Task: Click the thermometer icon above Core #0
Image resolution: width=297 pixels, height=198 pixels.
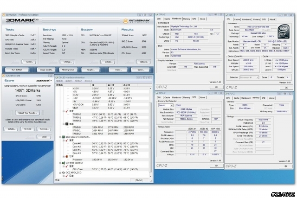Action: (x=67, y=140)
